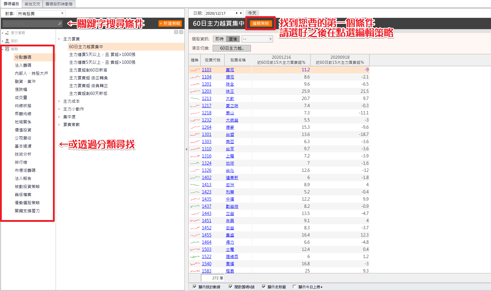Click the collapse-all minus icon above strategy list
This screenshot has width=491, height=291.
coord(181,32)
